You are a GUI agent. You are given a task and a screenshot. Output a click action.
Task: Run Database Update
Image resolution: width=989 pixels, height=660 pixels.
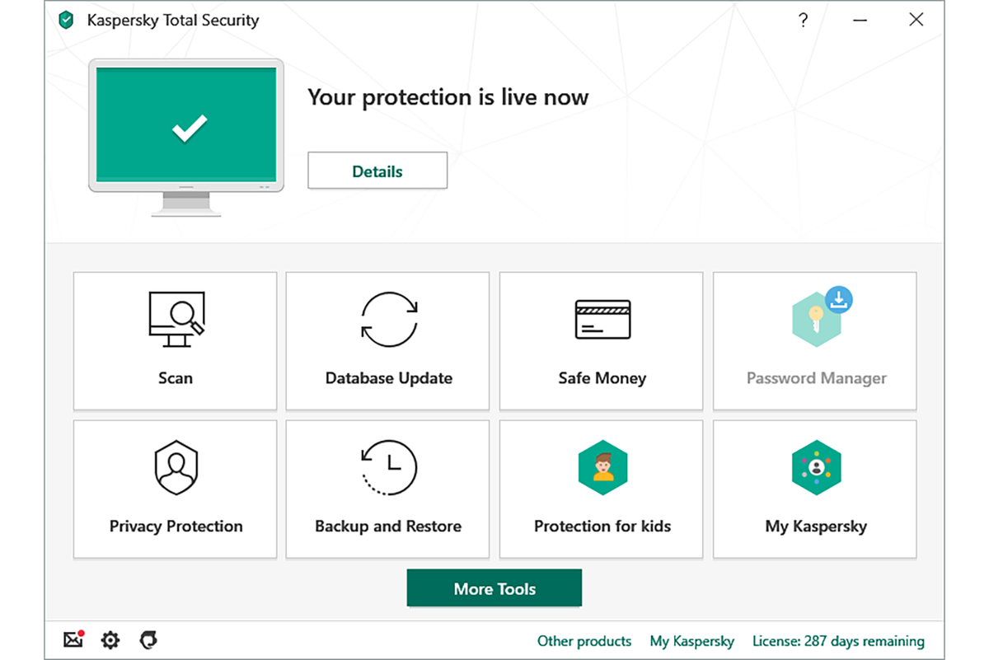click(387, 340)
